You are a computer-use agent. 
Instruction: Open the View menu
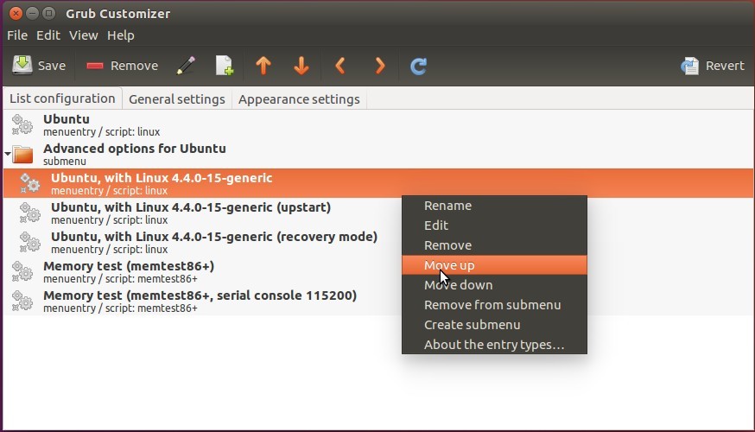click(83, 35)
